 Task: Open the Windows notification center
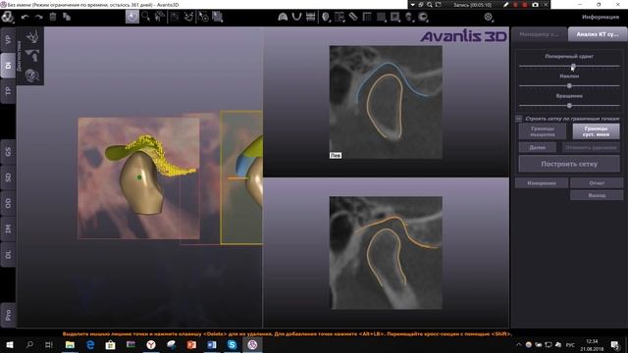click(x=615, y=344)
